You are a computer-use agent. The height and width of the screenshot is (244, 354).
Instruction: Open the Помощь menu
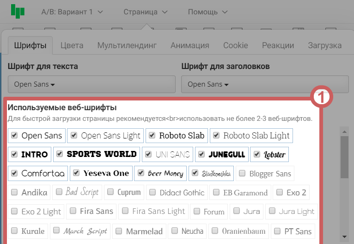pos(208,12)
